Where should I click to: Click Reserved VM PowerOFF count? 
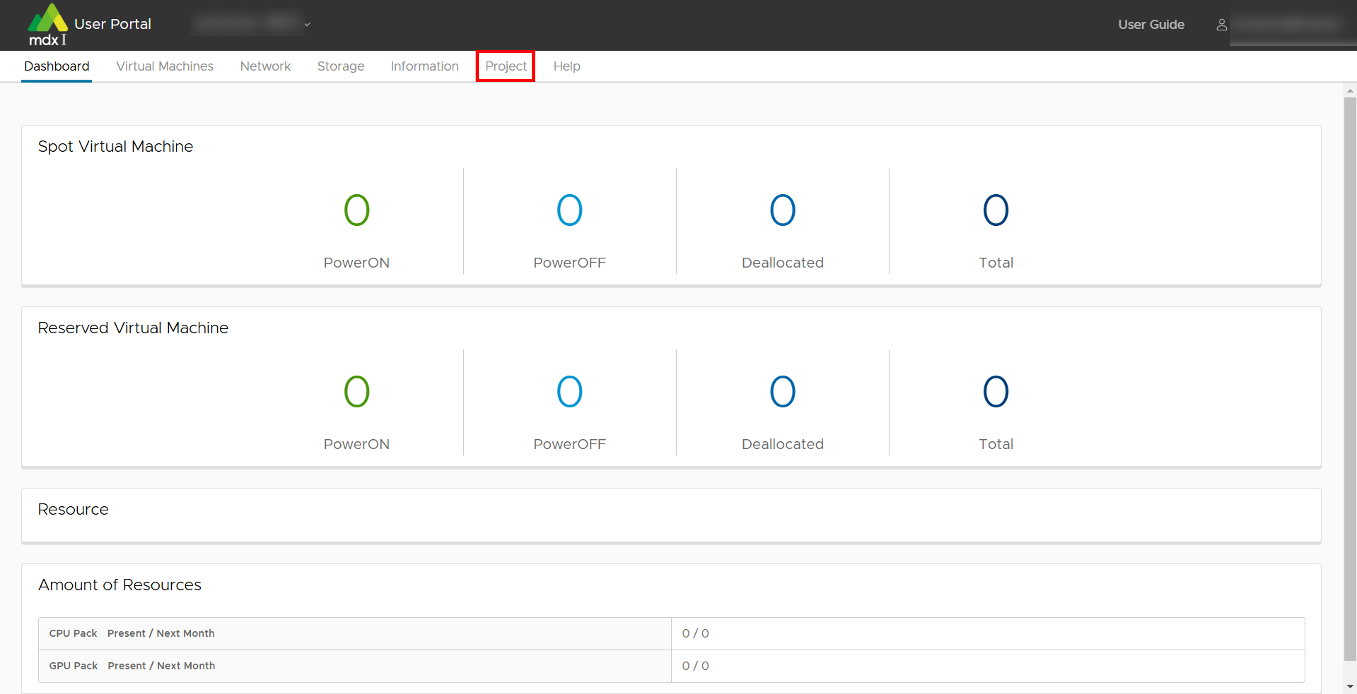pos(569,392)
